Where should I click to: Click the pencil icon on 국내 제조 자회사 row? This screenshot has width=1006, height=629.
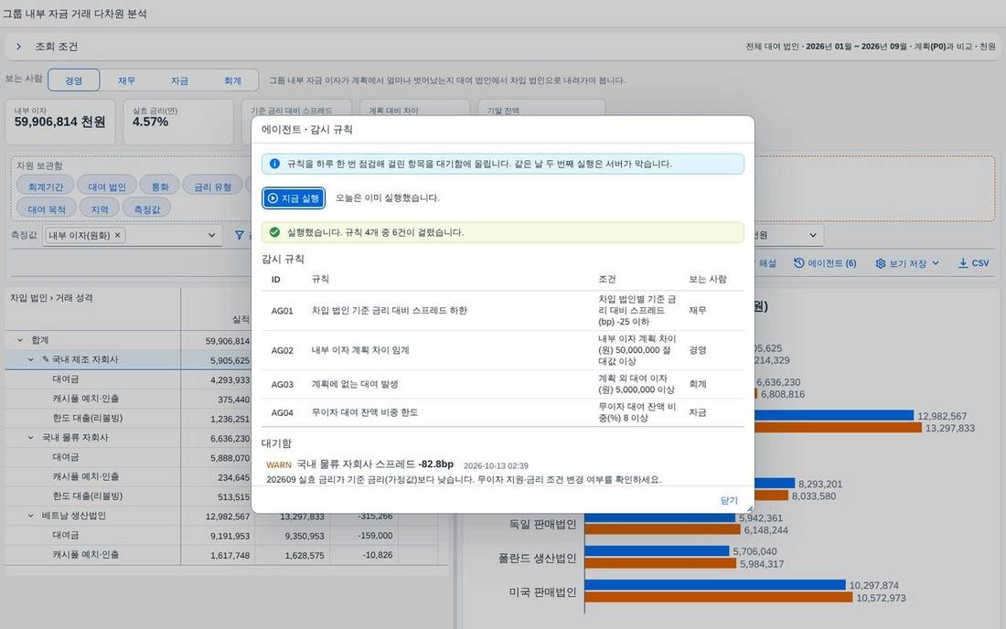[46, 359]
